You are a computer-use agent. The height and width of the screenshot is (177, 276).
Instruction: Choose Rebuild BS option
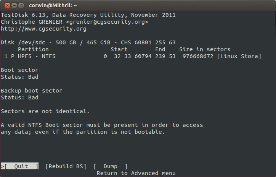[66, 166]
